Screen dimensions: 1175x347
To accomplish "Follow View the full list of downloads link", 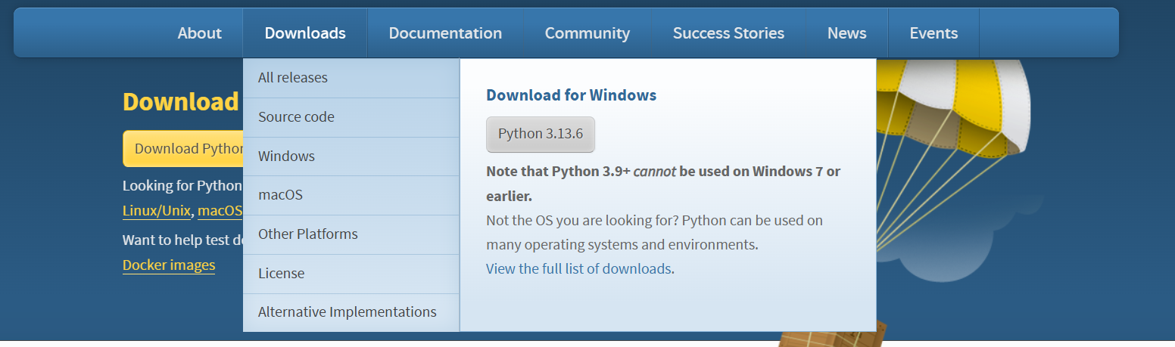I will (578, 269).
